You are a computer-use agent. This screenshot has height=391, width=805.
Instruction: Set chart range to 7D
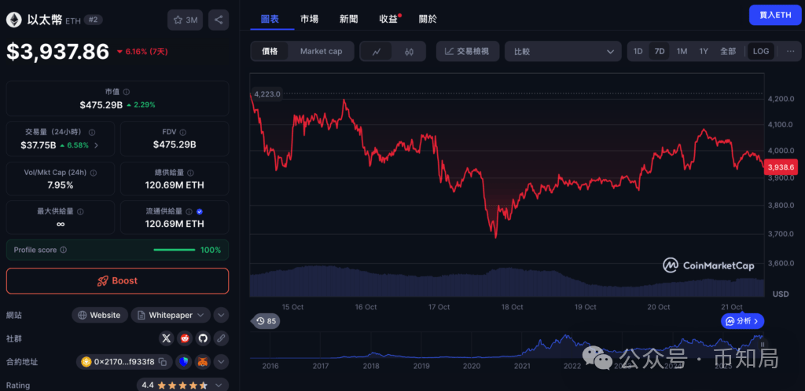coord(660,51)
